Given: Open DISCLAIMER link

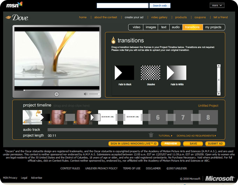Looking at the screenshot, I should [153, 168].
